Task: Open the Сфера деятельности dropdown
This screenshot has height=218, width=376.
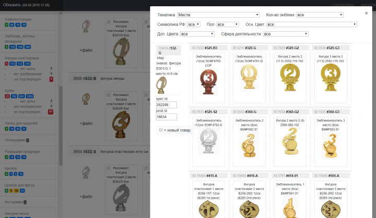Action: (286, 34)
